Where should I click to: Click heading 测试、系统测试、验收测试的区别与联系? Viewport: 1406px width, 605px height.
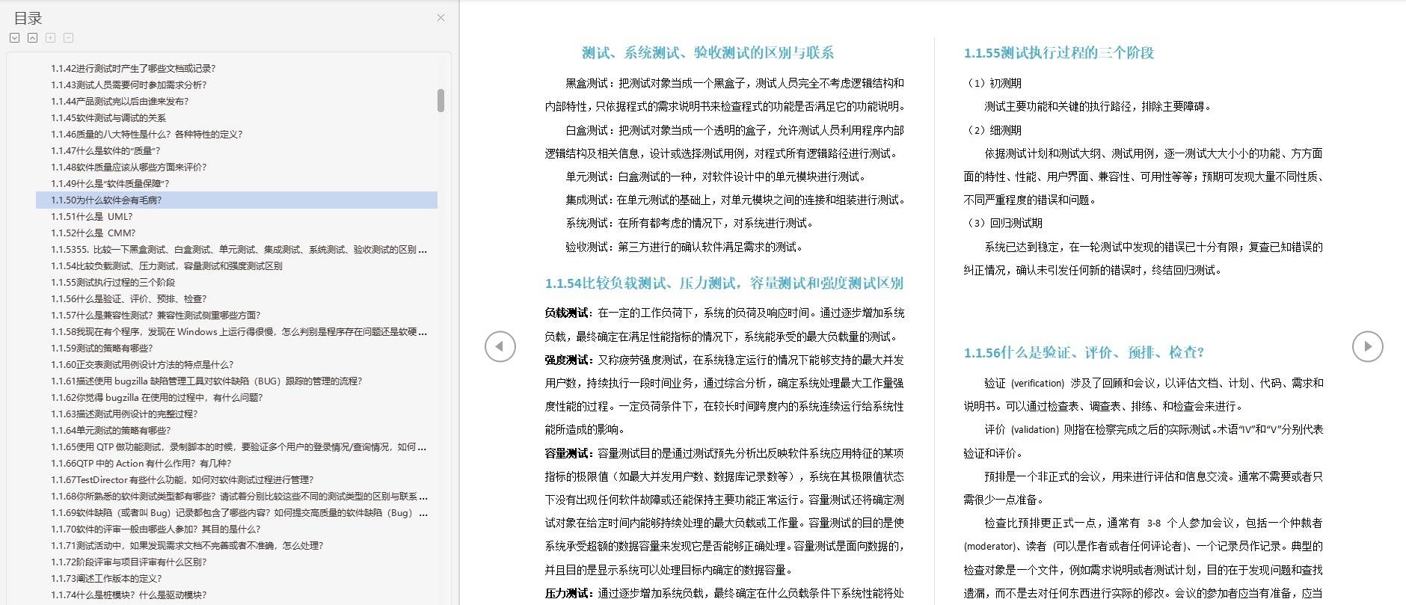click(x=707, y=52)
